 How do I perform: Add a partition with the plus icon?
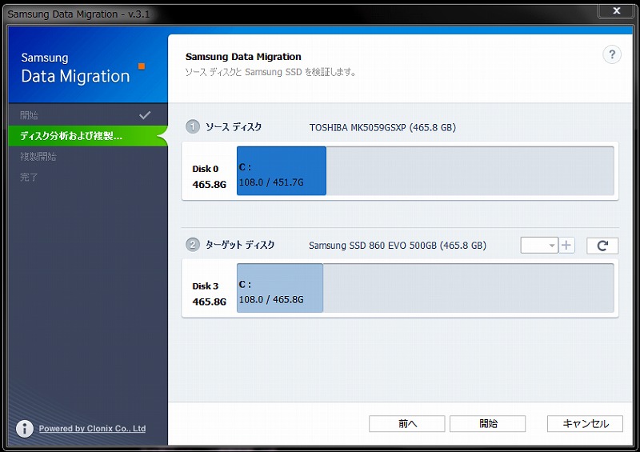point(566,246)
